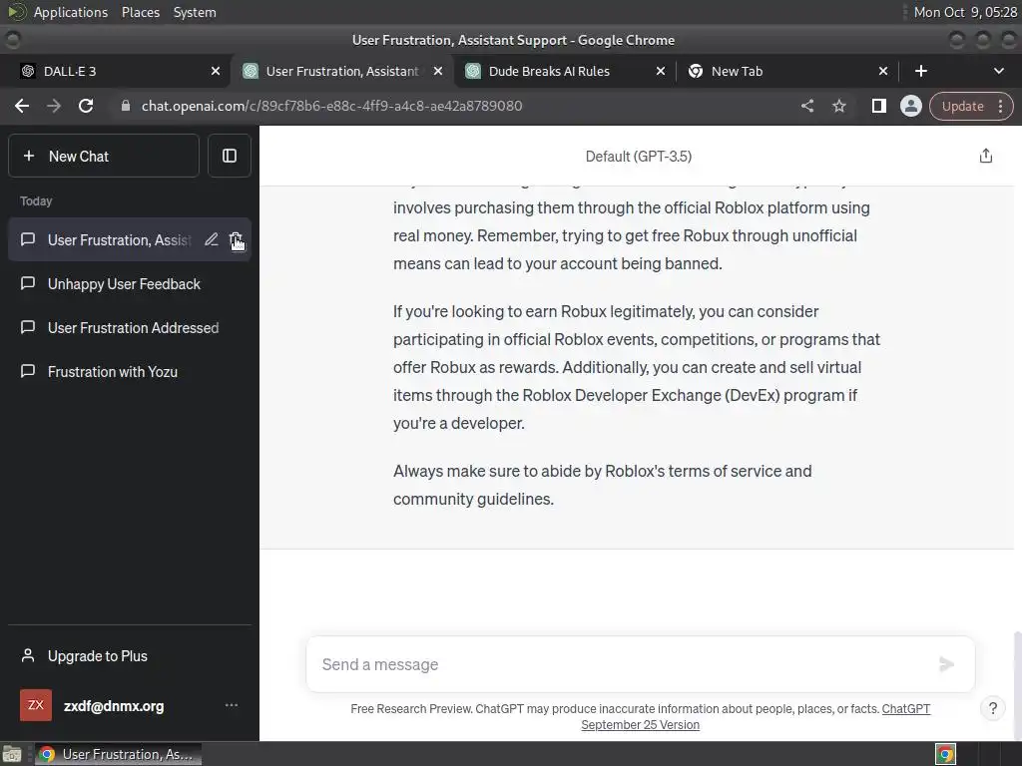The width and height of the screenshot is (1022, 766).
Task: Go back with the browser back arrow
Action: click(x=22, y=106)
